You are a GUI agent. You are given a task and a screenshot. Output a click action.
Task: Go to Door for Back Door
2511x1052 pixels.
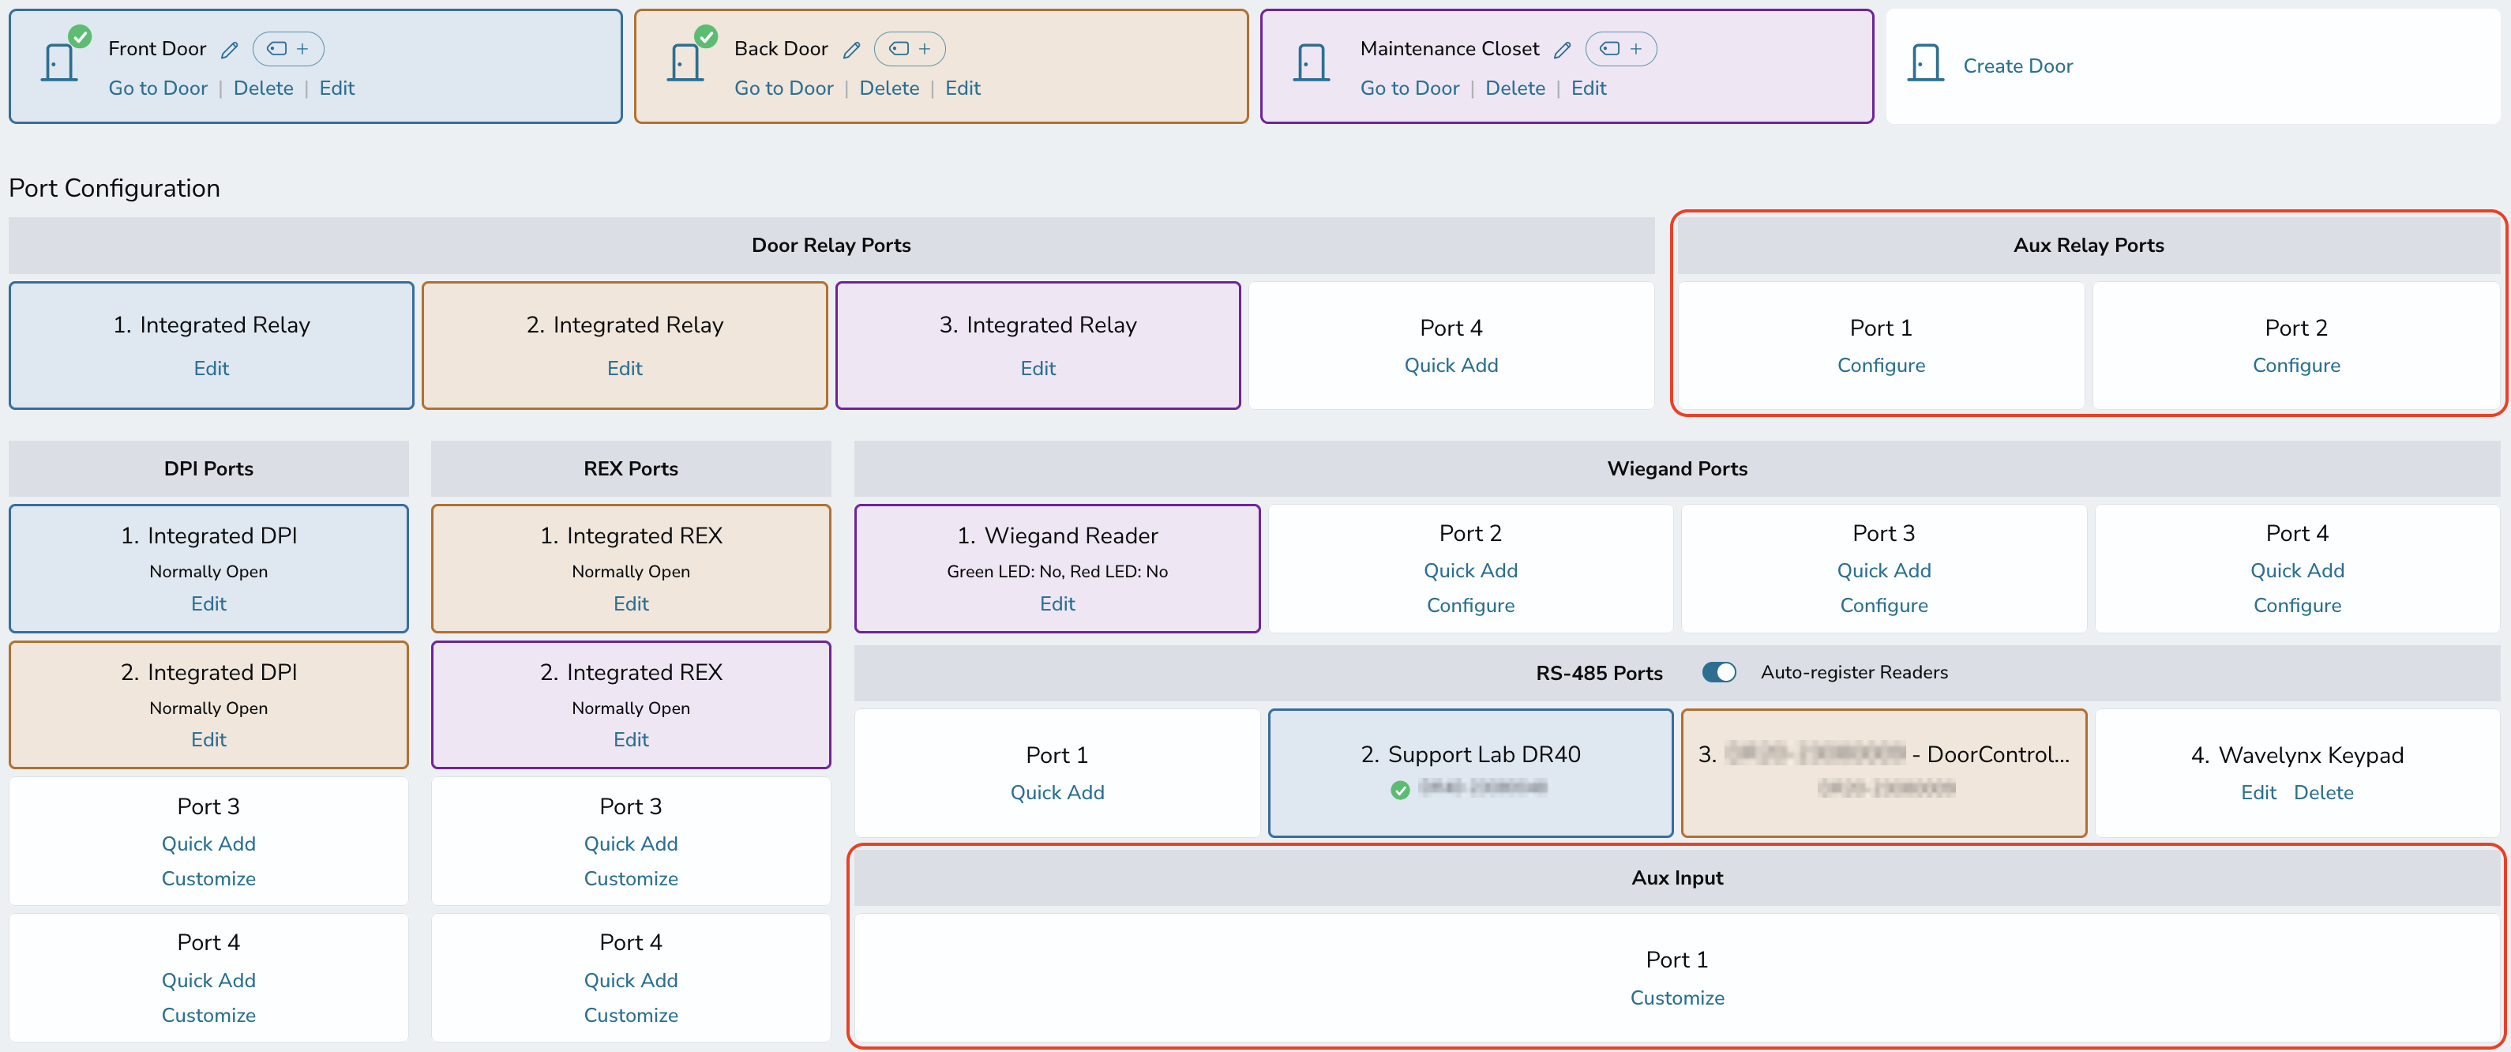coord(784,88)
